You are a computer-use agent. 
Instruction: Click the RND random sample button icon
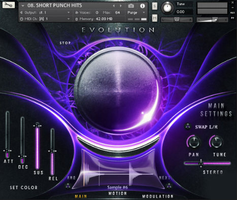coord(68,186)
